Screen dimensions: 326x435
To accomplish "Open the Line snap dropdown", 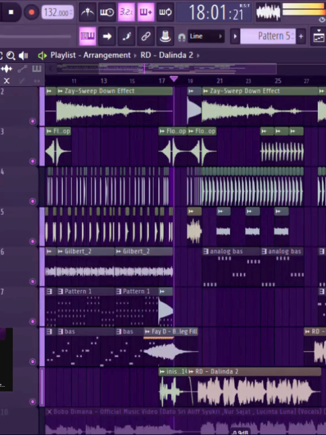I will (x=206, y=36).
